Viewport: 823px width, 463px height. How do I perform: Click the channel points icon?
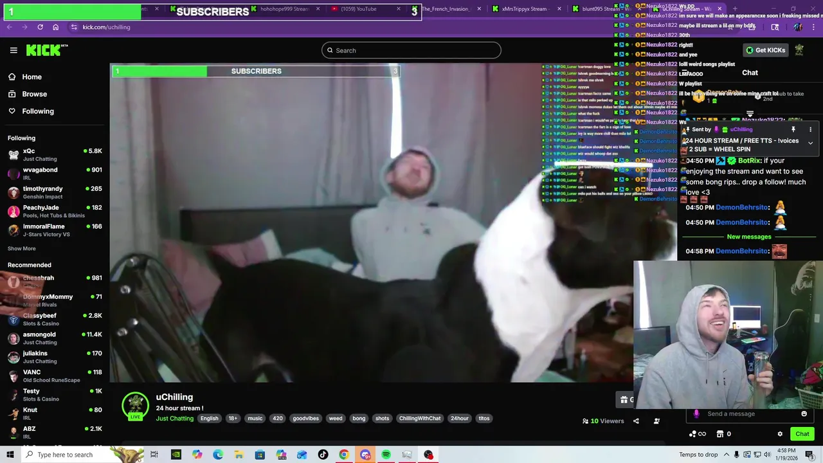[692, 434]
